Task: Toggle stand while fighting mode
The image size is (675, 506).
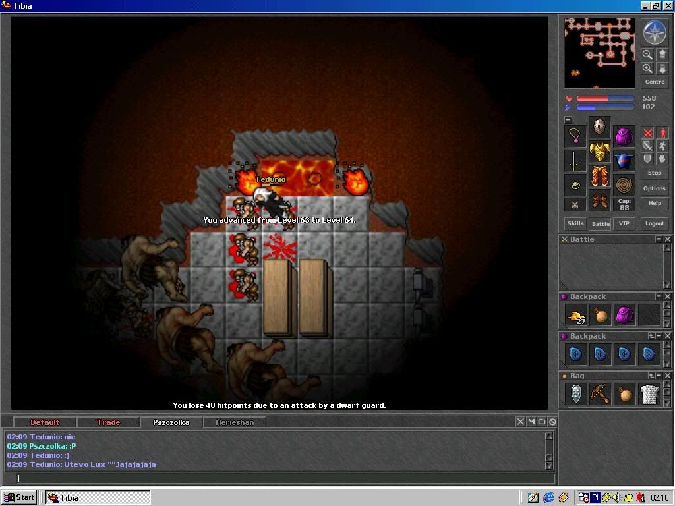Action: click(x=662, y=133)
